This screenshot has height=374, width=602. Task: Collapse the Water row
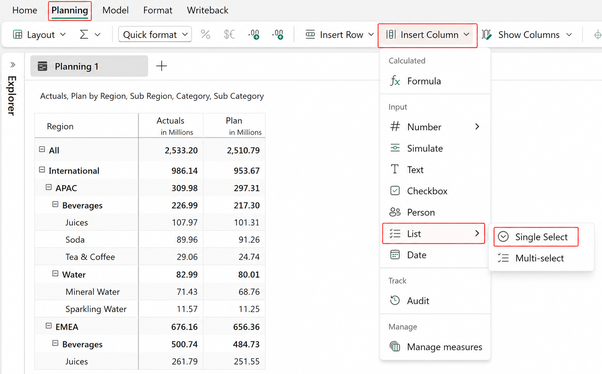55,274
